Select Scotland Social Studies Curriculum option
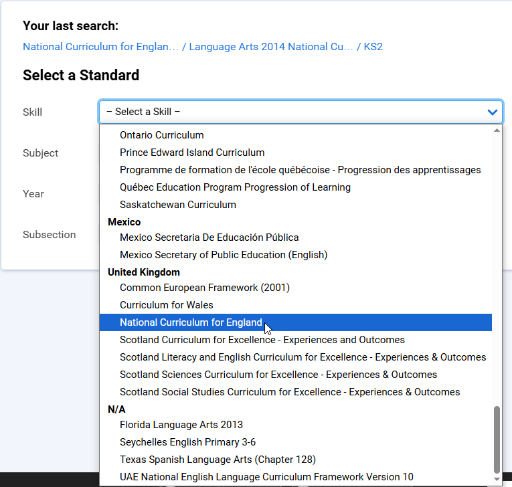Viewport: 512px width, 487px height. tap(296, 392)
